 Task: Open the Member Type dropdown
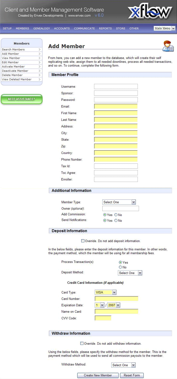pos(119,202)
